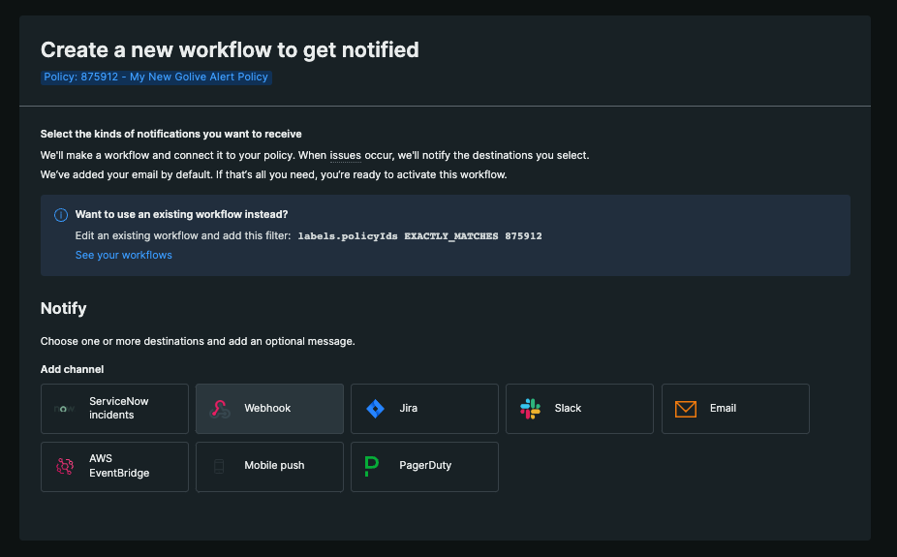Click the orange Email envelope icon
This screenshot has height=557, width=897.
tap(686, 409)
